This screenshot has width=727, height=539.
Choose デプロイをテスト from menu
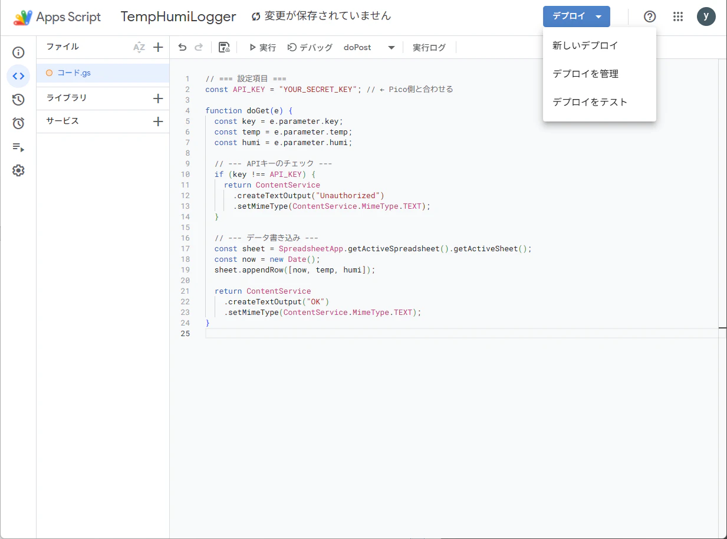pyautogui.click(x=600, y=102)
